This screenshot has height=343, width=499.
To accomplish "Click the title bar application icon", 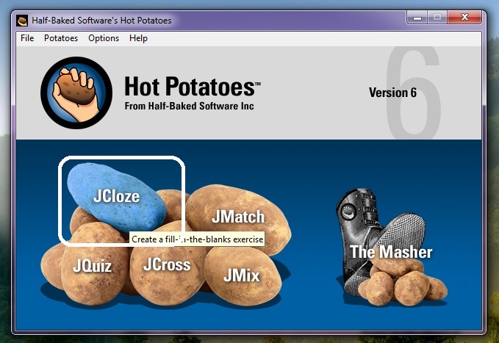I will [22, 21].
